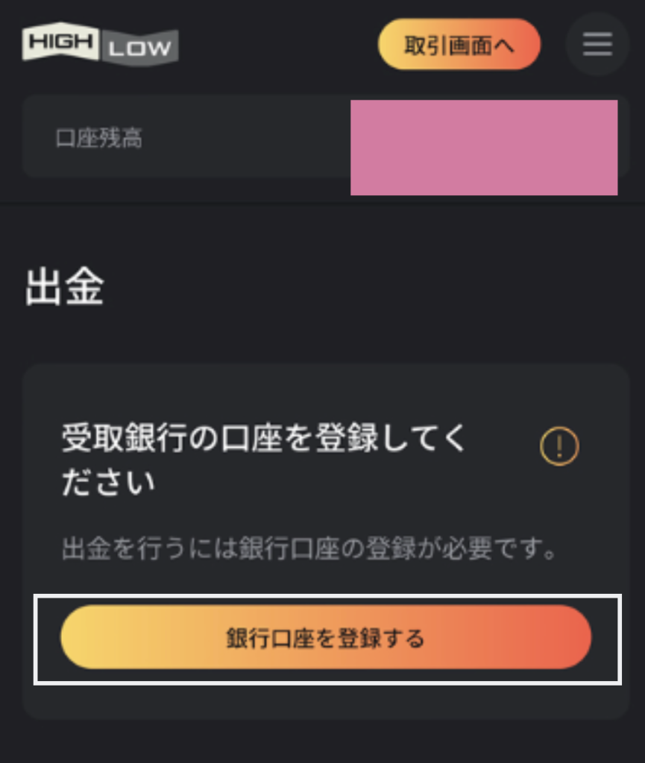Viewport: 645px width, 763px height.
Task: Go to the trading screen via header
Action: click(459, 45)
